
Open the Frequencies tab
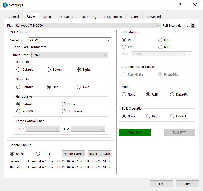[113, 17]
